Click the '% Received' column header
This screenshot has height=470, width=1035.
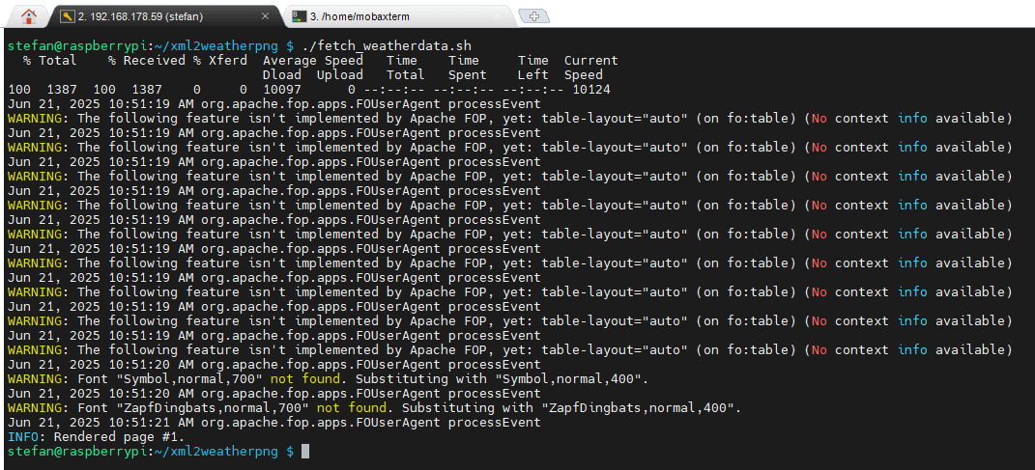[147, 61]
